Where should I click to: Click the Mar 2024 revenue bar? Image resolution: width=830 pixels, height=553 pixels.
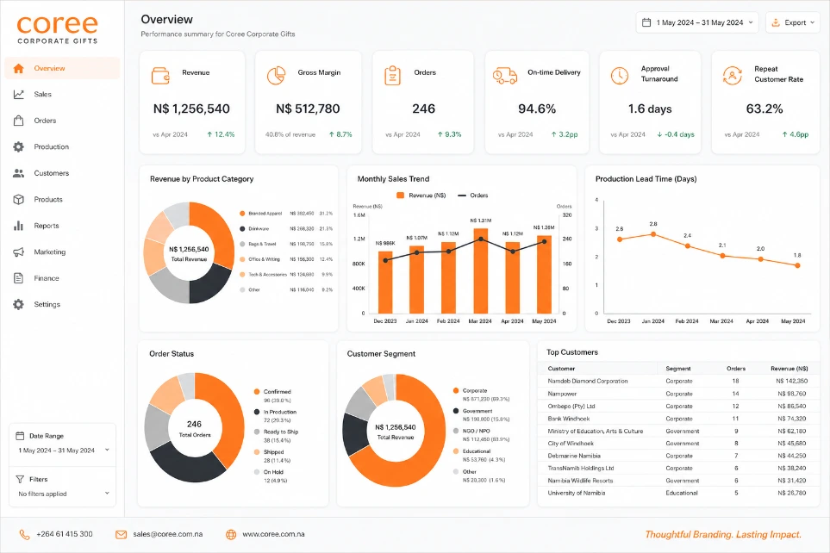point(481,271)
